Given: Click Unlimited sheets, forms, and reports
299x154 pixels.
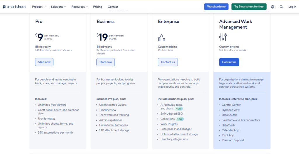Looking at the screenshot, I should click(x=55, y=125).
